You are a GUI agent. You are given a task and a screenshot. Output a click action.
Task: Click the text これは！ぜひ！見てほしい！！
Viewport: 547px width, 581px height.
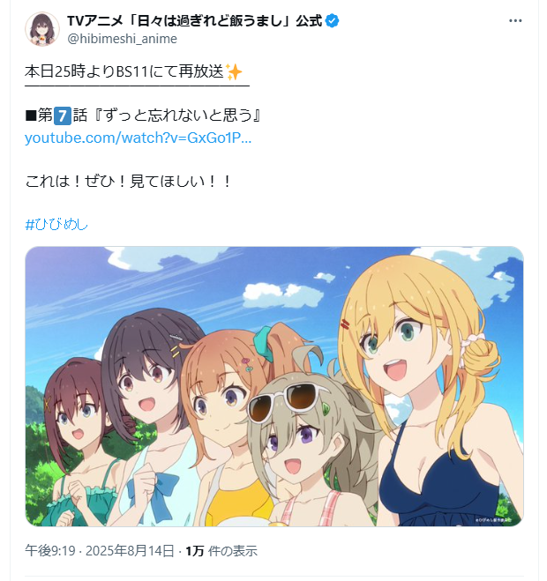click(128, 182)
